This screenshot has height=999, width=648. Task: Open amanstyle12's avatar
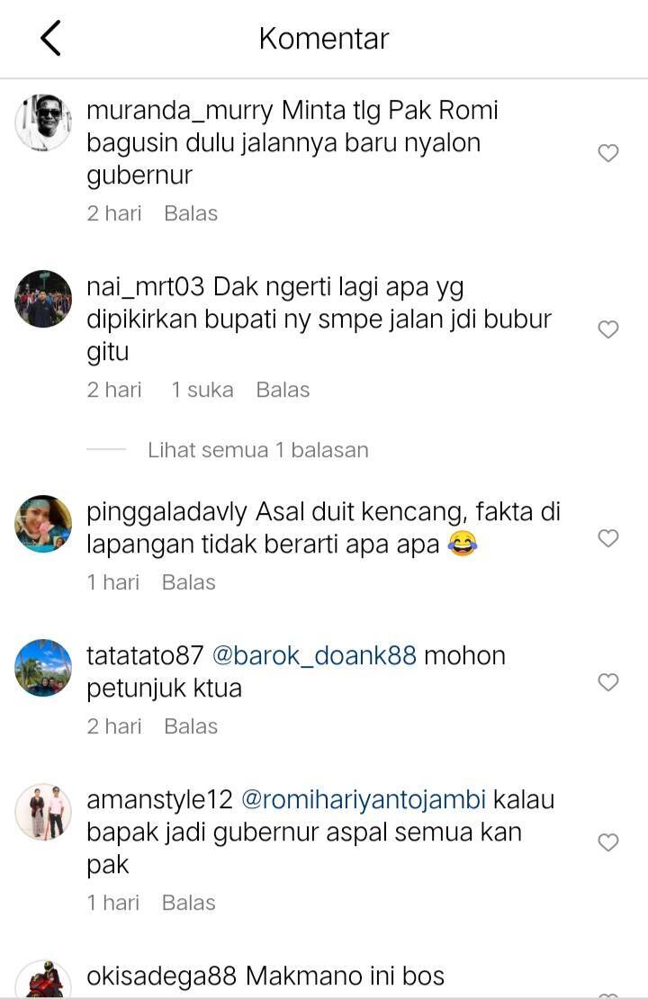[x=43, y=812]
